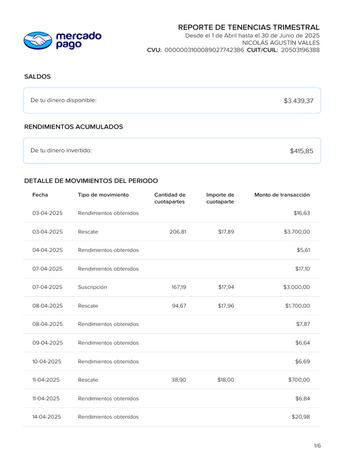Click the 'Tipo de movimiento' column header

click(x=103, y=195)
